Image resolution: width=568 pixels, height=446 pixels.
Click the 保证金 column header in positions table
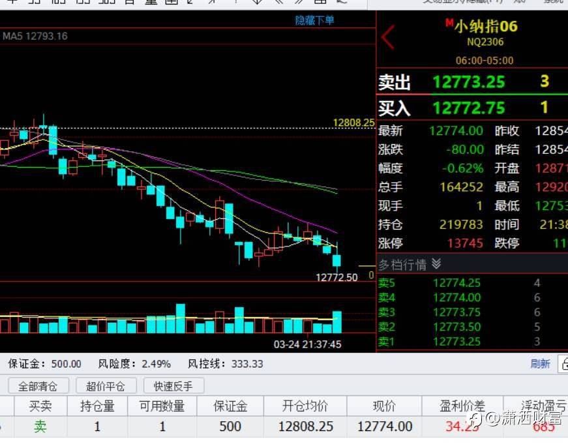[x=230, y=406]
